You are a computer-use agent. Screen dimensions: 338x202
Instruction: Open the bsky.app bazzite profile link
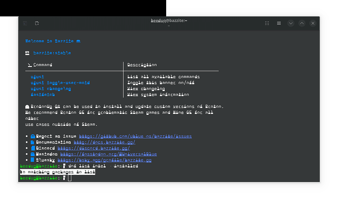coord(105,160)
